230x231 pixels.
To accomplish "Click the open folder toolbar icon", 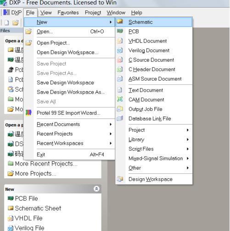I will tap(16, 22).
